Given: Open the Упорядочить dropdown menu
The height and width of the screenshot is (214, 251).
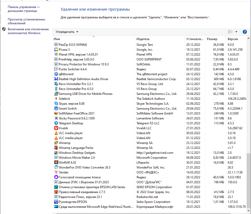Looking at the screenshot, I should 67,32.
